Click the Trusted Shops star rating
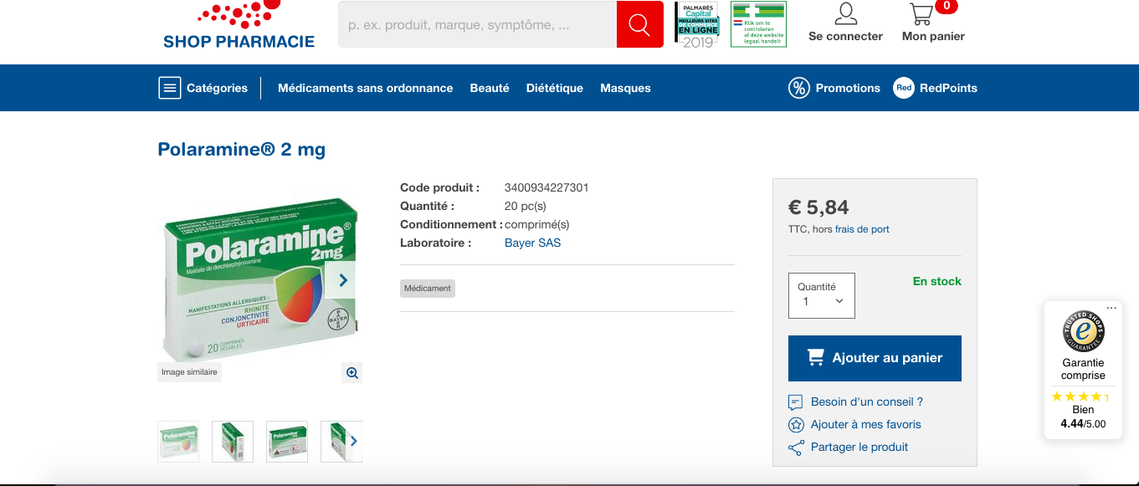The width and height of the screenshot is (1139, 486). pos(1080,396)
